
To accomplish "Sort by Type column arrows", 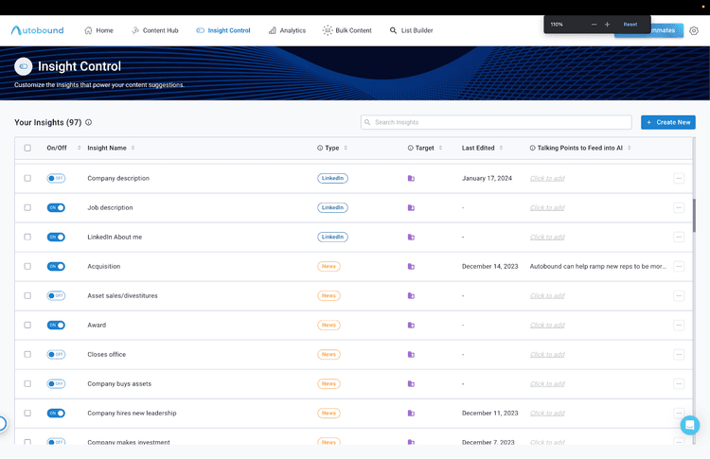I will click(346, 148).
